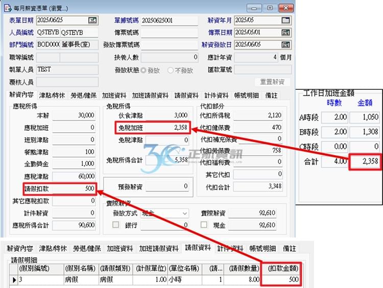Switch to upper 計件資料 tab

click(217, 95)
